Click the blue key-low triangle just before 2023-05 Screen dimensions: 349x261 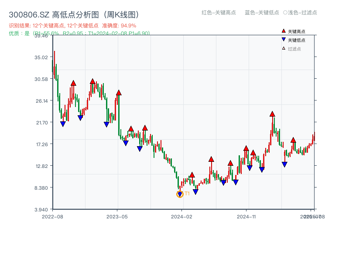pyautogui.click(x=106, y=124)
